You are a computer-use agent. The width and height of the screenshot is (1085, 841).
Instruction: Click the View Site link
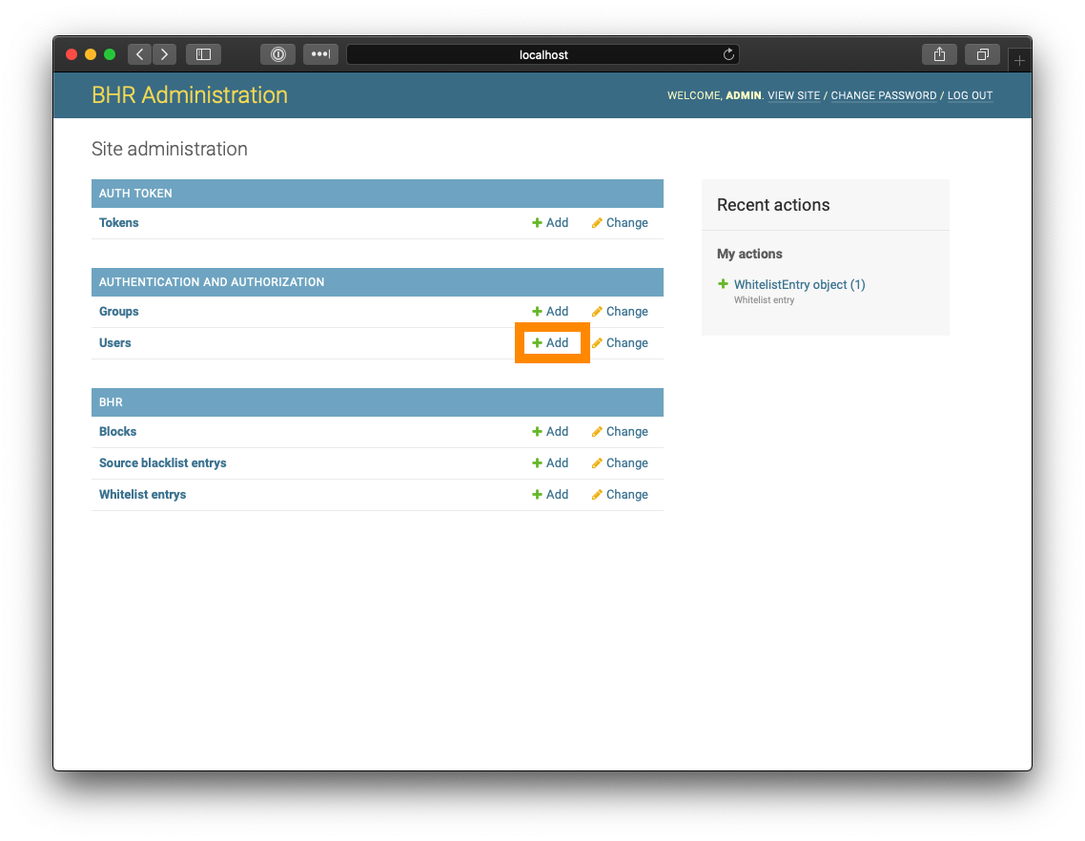point(793,95)
